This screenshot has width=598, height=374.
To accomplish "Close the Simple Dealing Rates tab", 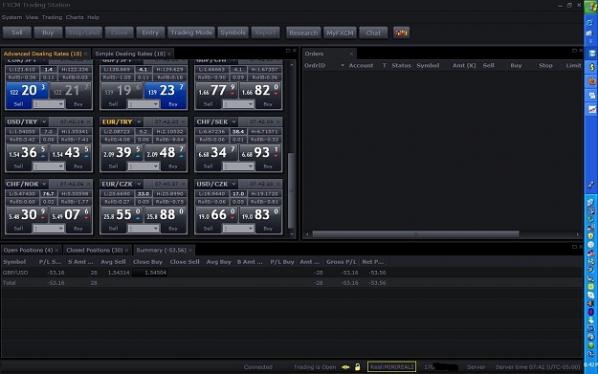I will (169, 54).
